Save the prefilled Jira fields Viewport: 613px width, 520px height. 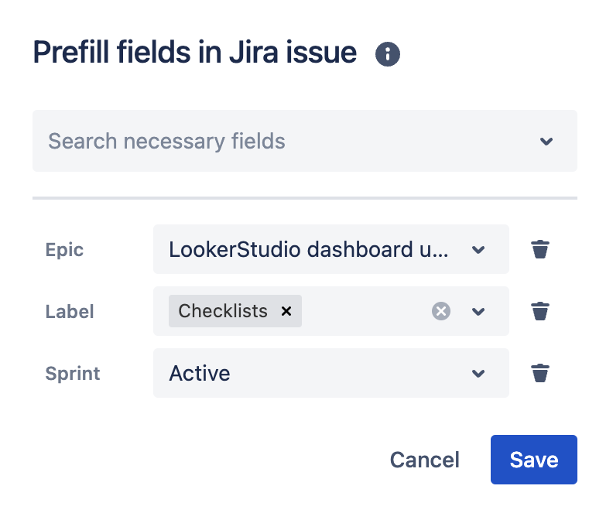coord(534,460)
